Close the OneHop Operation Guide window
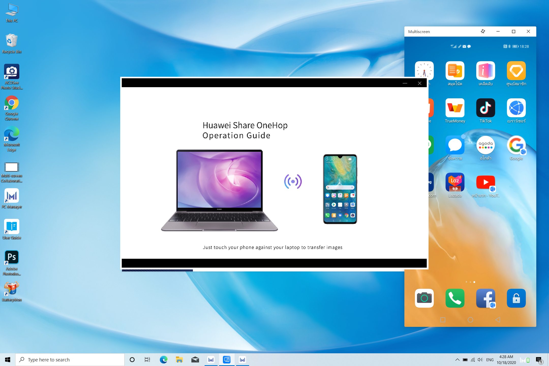Image resolution: width=549 pixels, height=366 pixels. coord(420,83)
